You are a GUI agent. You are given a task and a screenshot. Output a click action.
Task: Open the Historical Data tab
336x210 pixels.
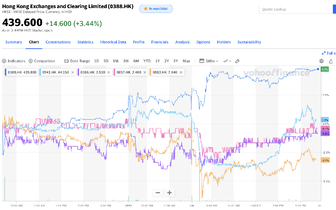(x=113, y=42)
